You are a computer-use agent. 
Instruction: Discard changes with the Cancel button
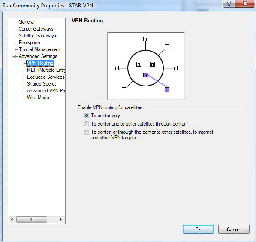pos(234,229)
